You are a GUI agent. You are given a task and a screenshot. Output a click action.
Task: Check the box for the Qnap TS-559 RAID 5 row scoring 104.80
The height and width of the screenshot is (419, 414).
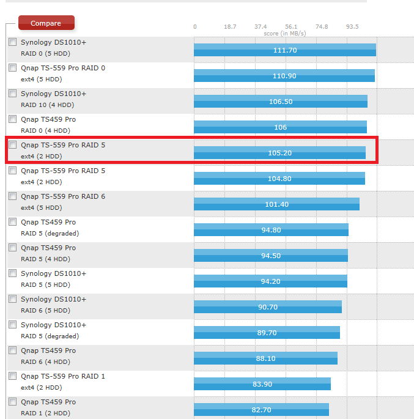click(x=13, y=170)
